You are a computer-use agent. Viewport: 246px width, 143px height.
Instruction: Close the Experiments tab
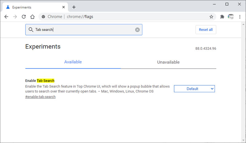[64, 7]
